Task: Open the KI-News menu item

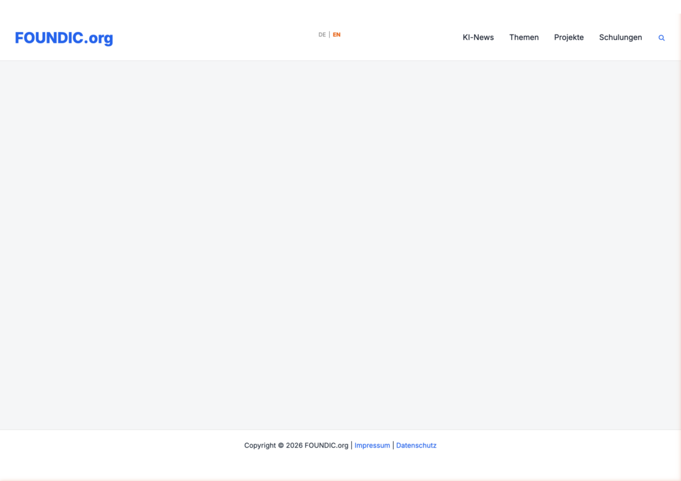Action: coord(478,37)
